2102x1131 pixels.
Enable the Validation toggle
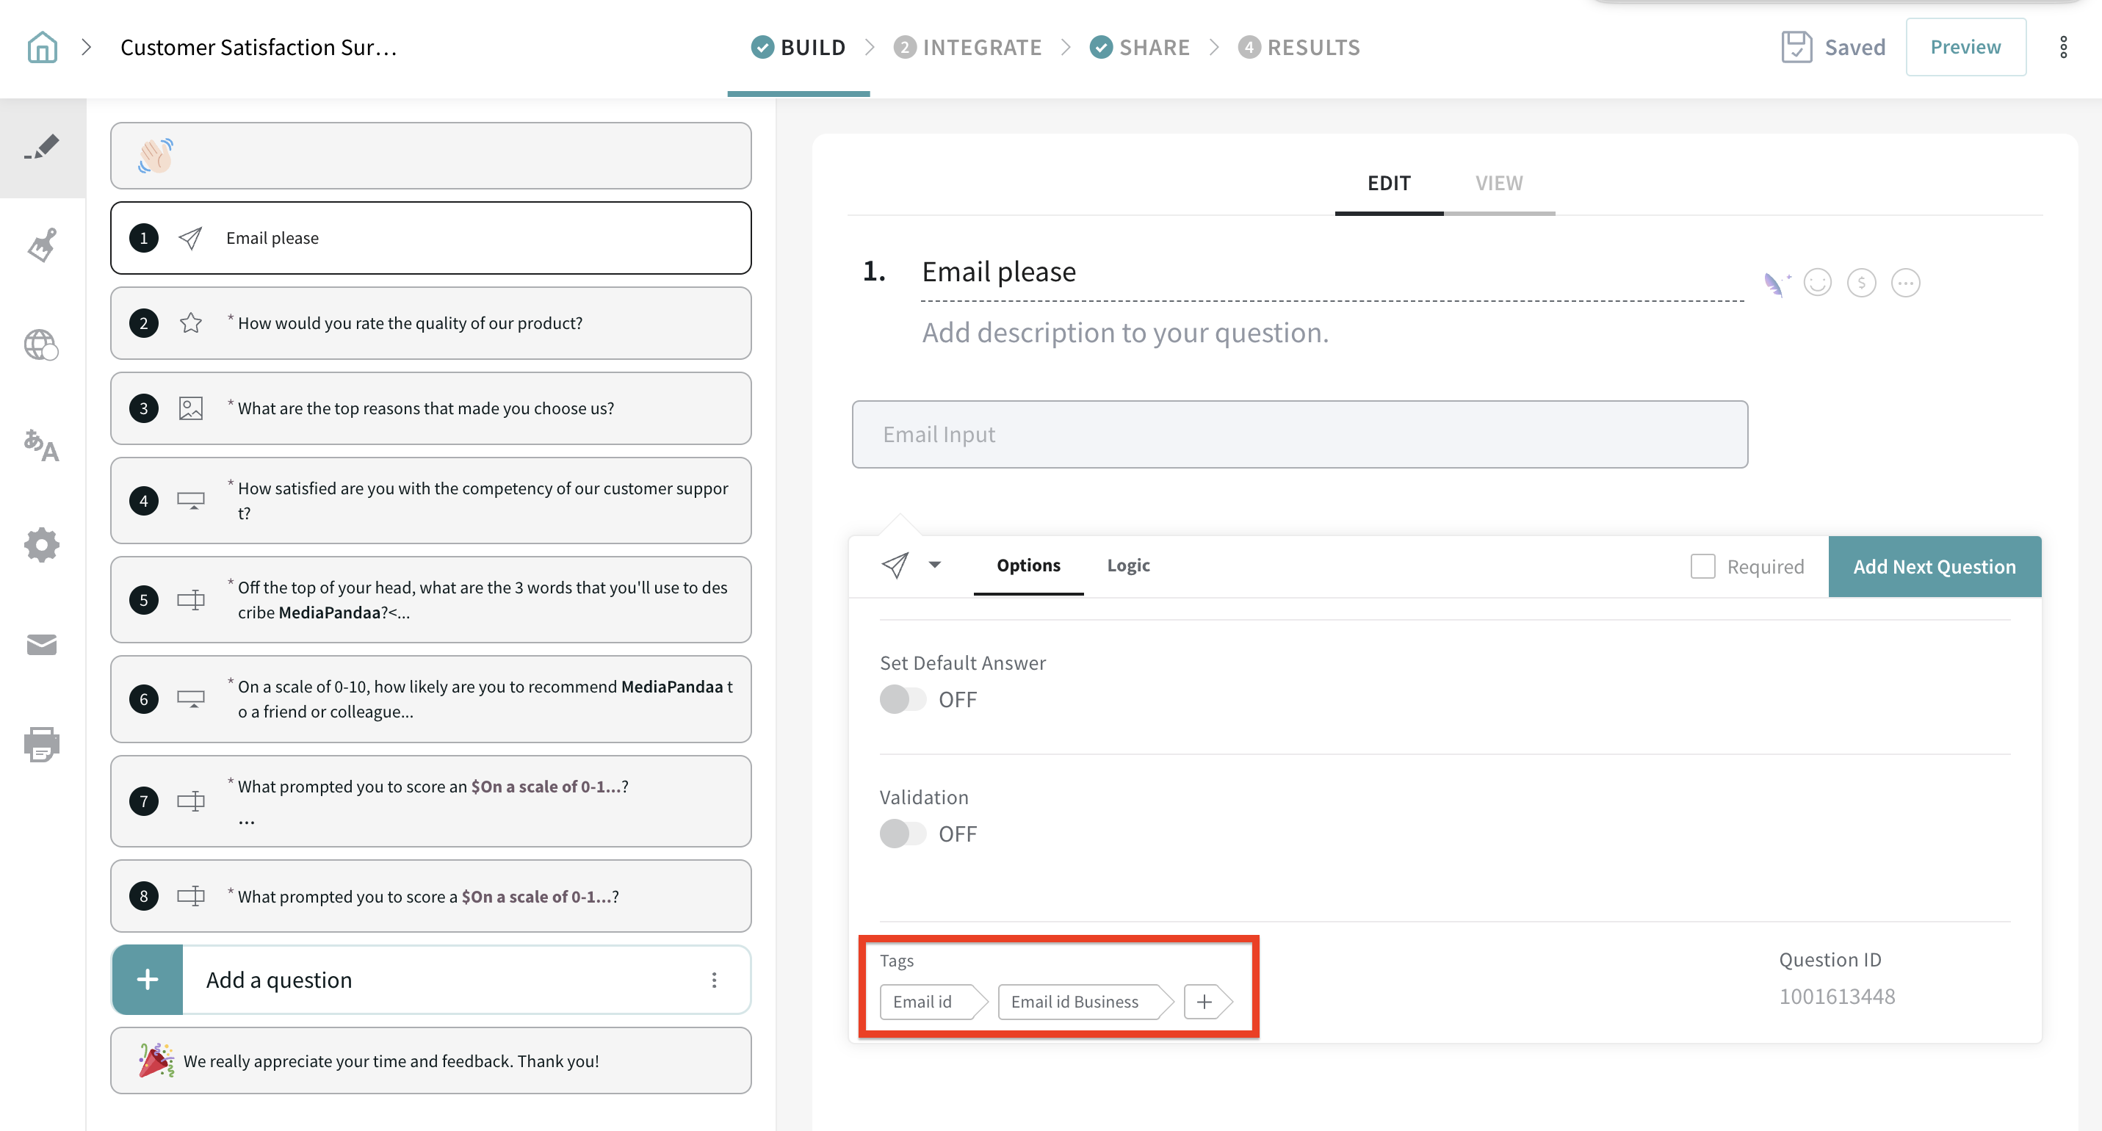click(x=903, y=834)
